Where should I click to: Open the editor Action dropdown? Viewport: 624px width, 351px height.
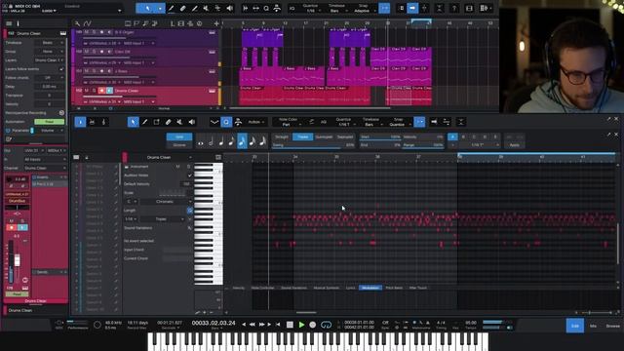pyautogui.click(x=256, y=122)
